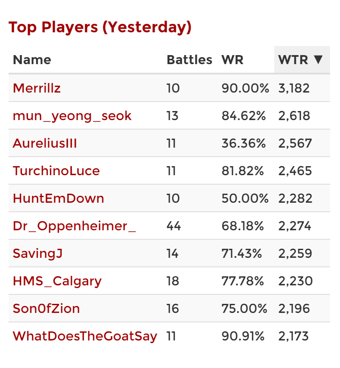340x368 pixels.
Task: Click the 90.91% win rate cell
Action: coord(243,336)
